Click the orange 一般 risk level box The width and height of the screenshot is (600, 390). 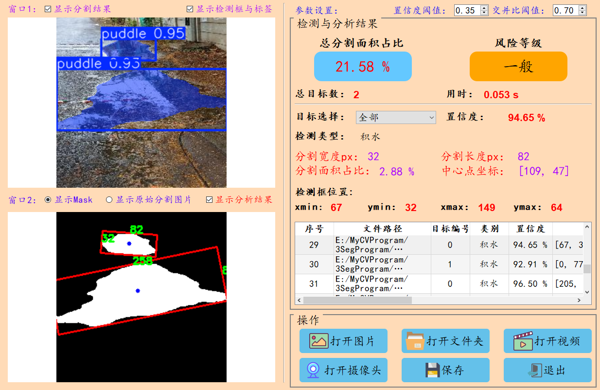point(518,66)
